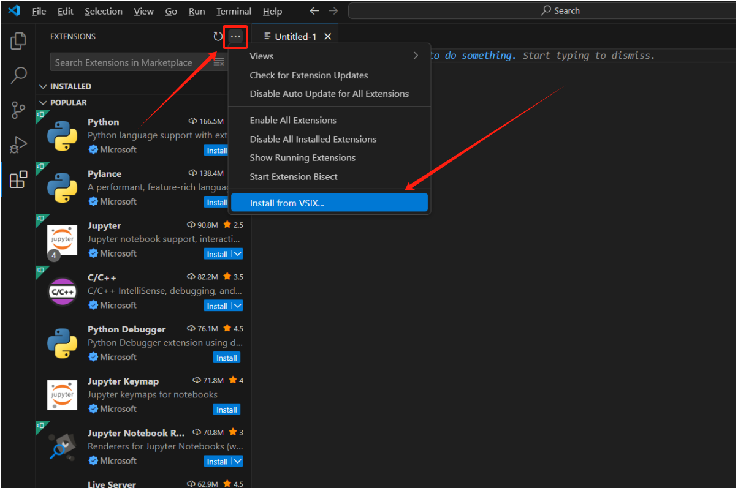Screen dimensions: 738x488
Task: Install the C/C++ extension
Action: coord(218,306)
